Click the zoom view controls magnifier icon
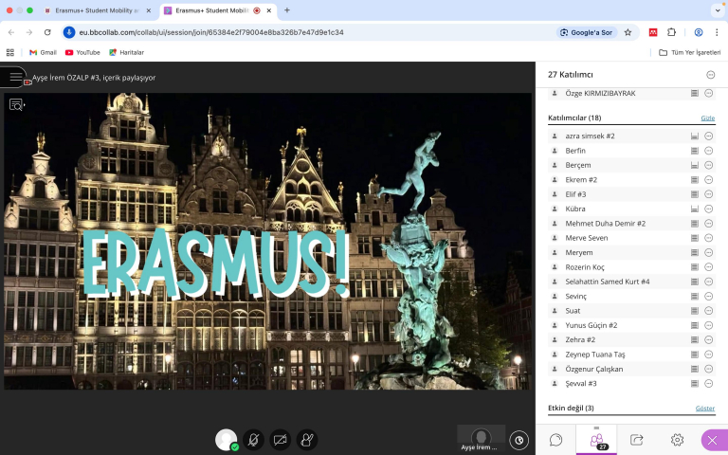Screen dimensions: 728x455 click(x=17, y=105)
